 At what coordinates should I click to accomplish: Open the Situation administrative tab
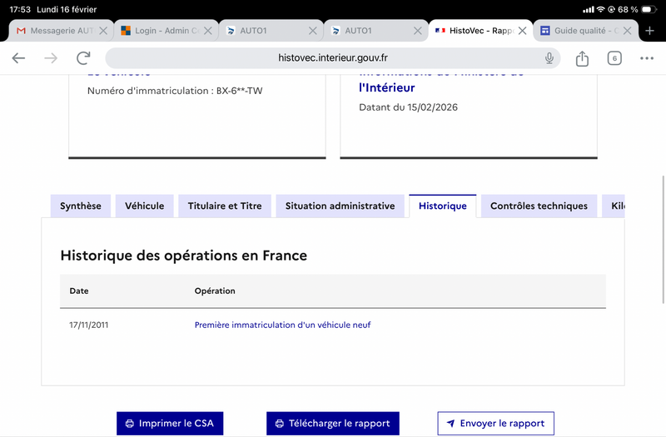point(340,206)
